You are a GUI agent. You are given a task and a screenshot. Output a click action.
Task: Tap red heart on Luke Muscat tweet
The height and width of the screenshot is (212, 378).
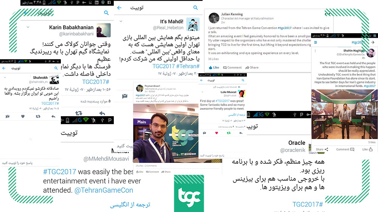click(217, 133)
